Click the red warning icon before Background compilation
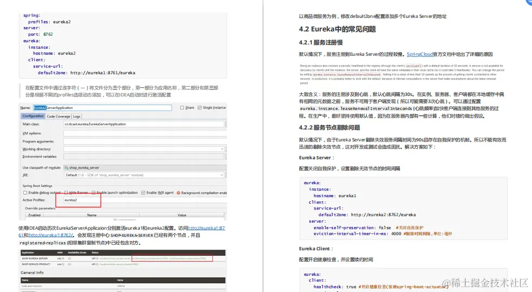Screen dimensions: 532x292 tap(178, 193)
